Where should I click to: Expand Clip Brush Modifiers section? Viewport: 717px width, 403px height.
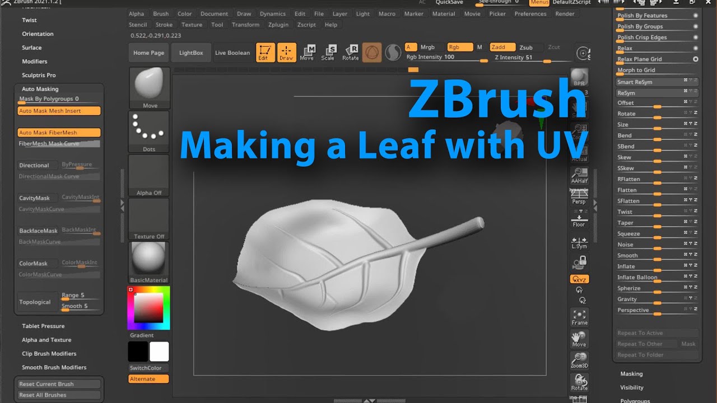tap(49, 354)
